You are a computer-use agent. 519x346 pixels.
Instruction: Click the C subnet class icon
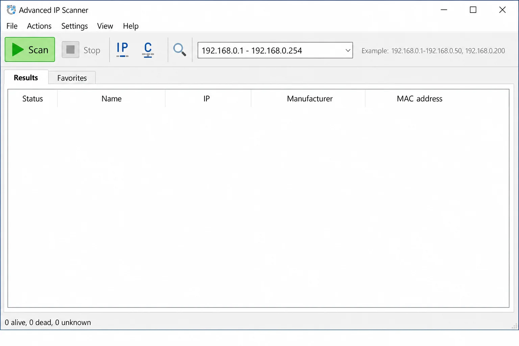pyautogui.click(x=148, y=50)
